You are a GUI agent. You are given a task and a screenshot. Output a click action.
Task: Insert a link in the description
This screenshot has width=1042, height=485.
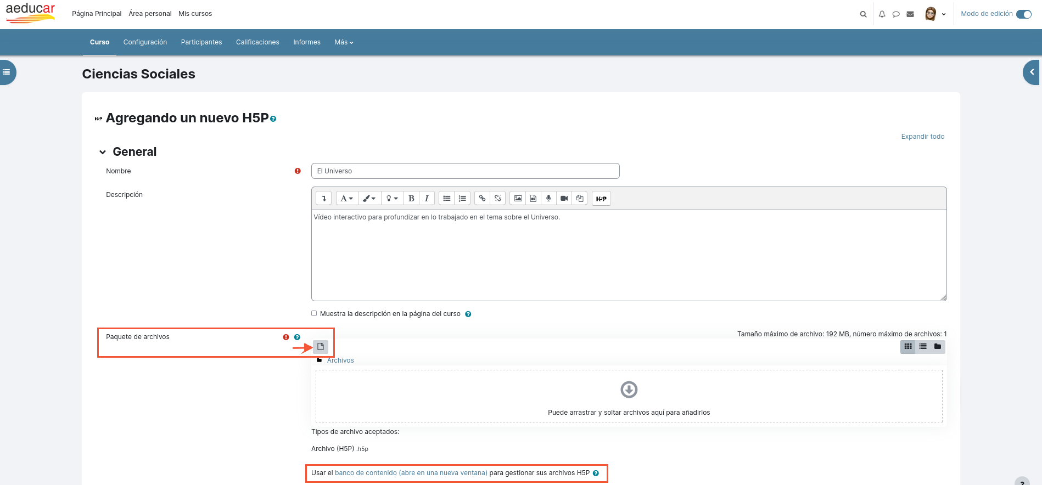[482, 199]
